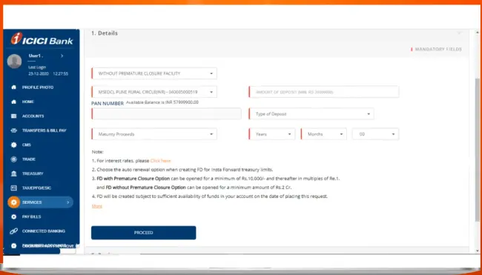Open Without Premature Closure Facility dropdown
This screenshot has height=275, width=482.
tap(154, 73)
